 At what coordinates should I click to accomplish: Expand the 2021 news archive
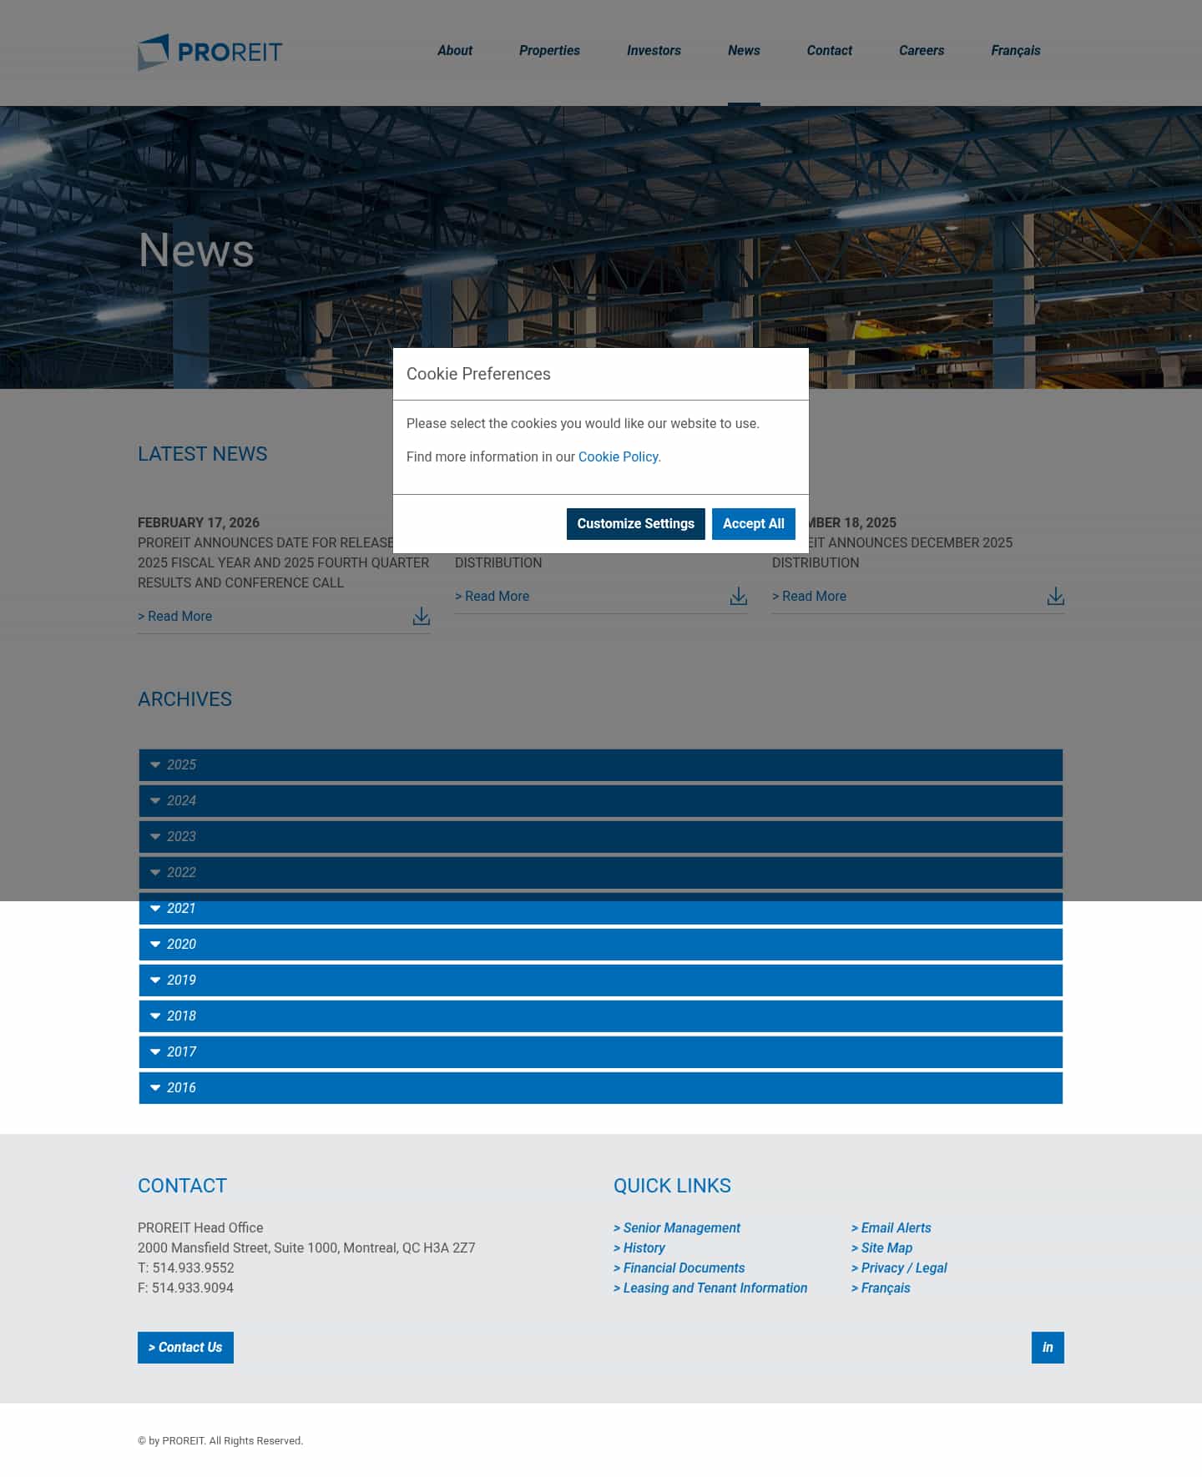click(601, 909)
